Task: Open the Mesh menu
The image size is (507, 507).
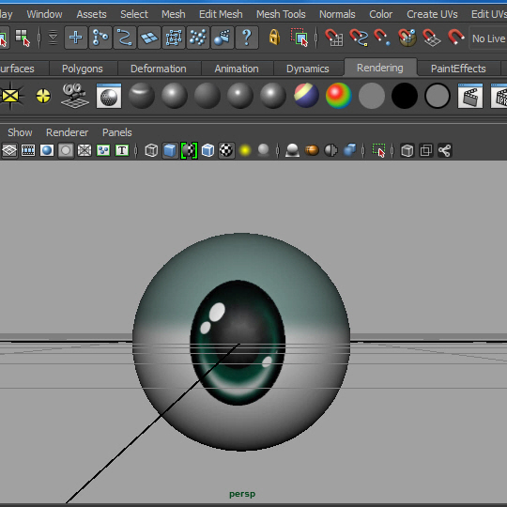Action: pos(174,14)
